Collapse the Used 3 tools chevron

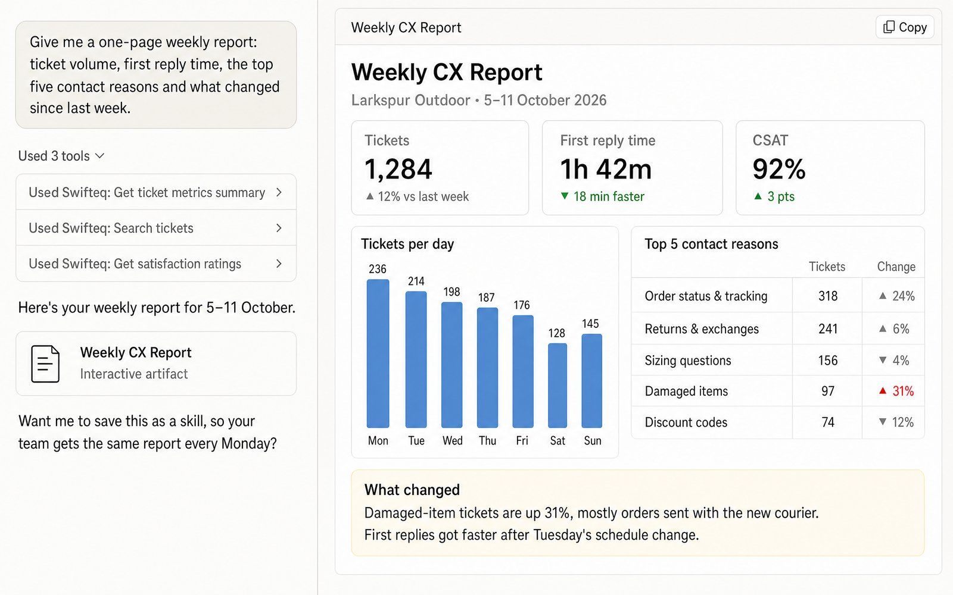point(99,156)
